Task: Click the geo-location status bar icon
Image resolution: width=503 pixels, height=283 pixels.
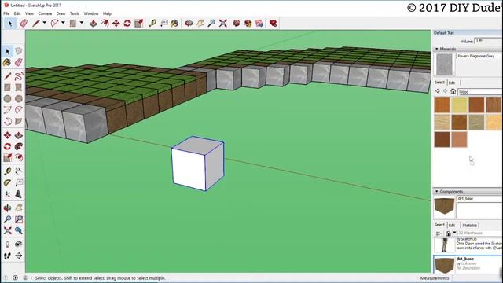Action: click(6, 277)
